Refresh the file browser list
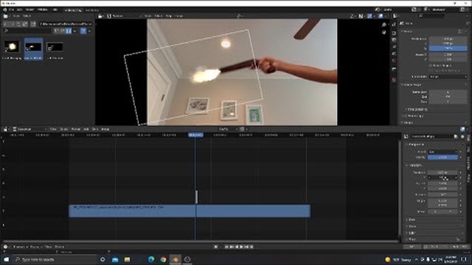This screenshot has width=472, height=265. click(25, 24)
